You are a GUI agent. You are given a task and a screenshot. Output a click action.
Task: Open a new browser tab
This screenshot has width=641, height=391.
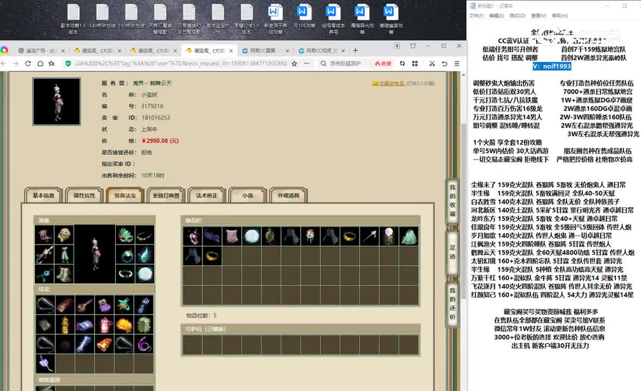coord(355,51)
